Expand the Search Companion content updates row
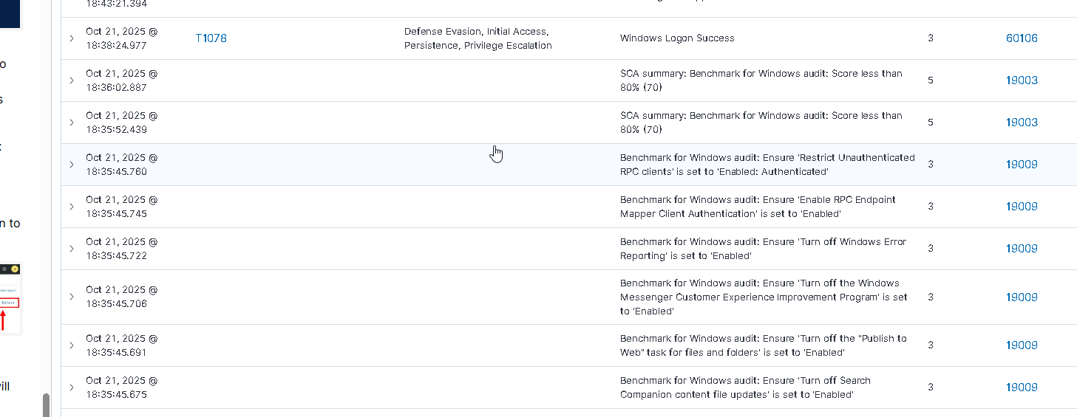Viewport: 1077px width, 417px height. pos(72,387)
